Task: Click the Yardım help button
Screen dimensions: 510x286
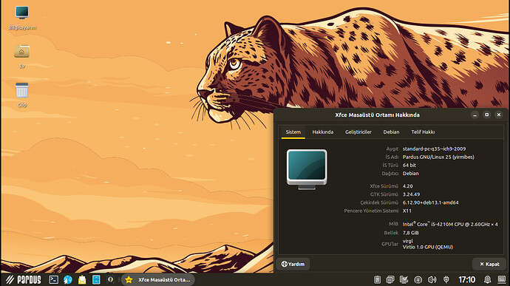Action: pyautogui.click(x=293, y=264)
